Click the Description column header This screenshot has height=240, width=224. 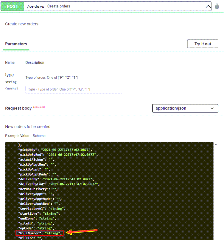click(35, 63)
